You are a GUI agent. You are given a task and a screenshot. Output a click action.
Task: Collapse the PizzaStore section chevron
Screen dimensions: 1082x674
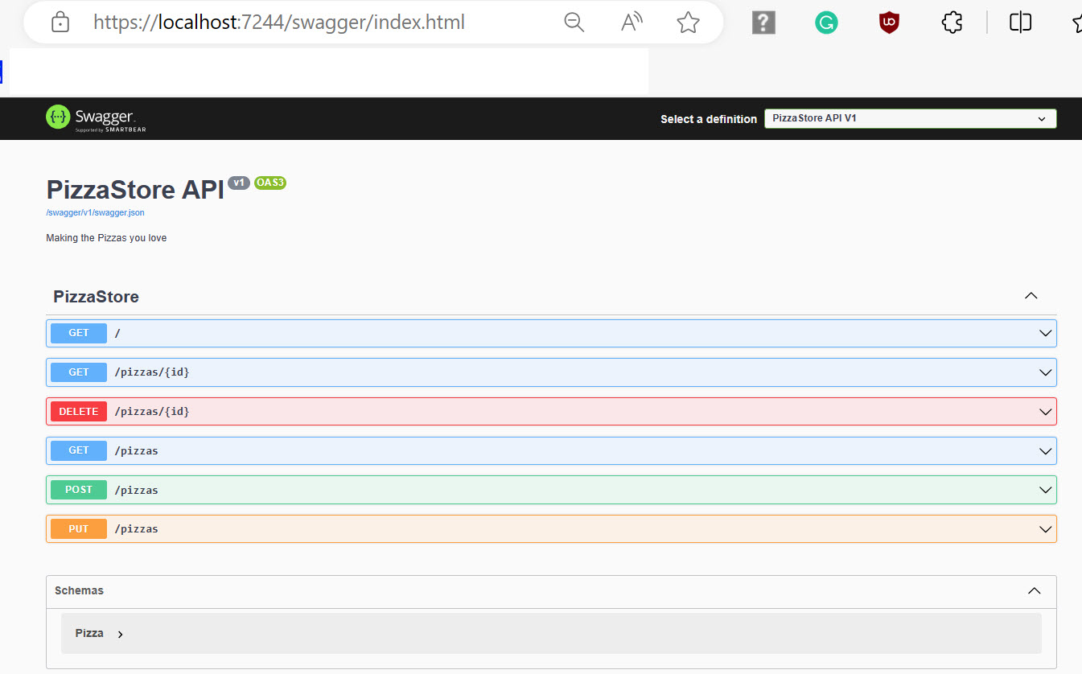[x=1031, y=296]
